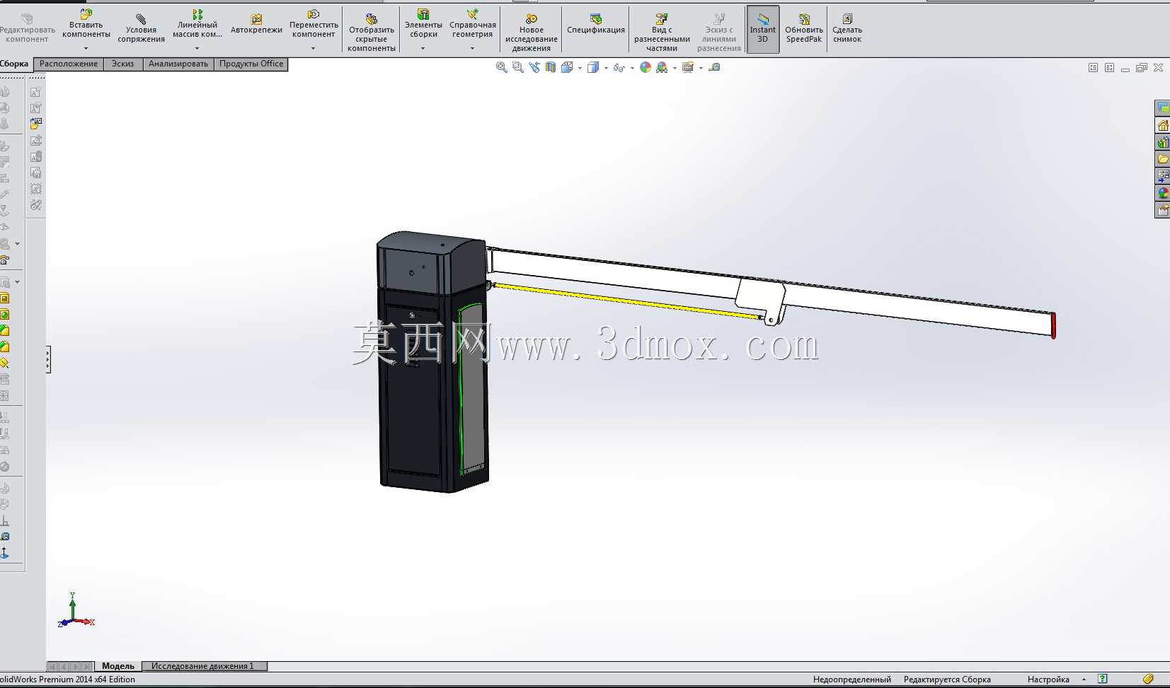Open dropdown arrow next to View Settings
The width and height of the screenshot is (1170, 688).
701,68
